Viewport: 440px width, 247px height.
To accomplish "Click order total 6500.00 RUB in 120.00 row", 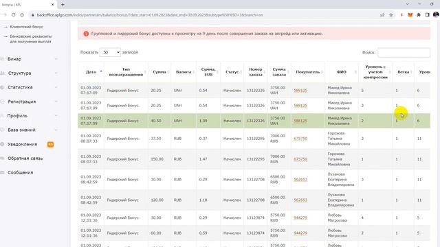I will coord(278,200).
